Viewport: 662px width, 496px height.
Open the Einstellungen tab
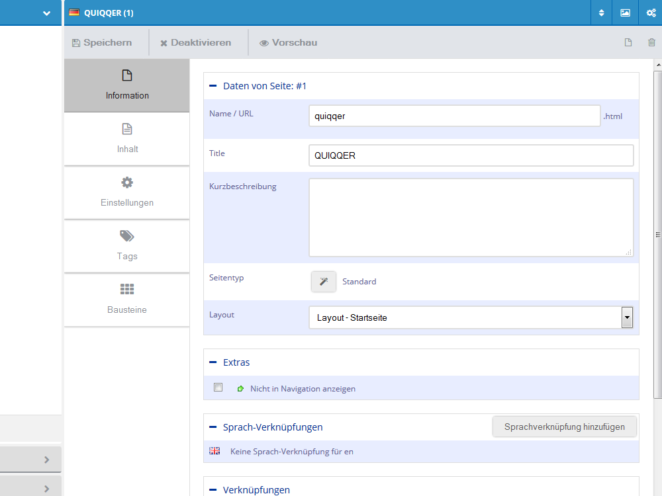coord(126,192)
